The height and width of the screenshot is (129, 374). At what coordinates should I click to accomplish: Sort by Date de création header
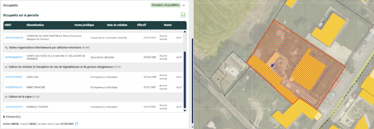coord(117,25)
